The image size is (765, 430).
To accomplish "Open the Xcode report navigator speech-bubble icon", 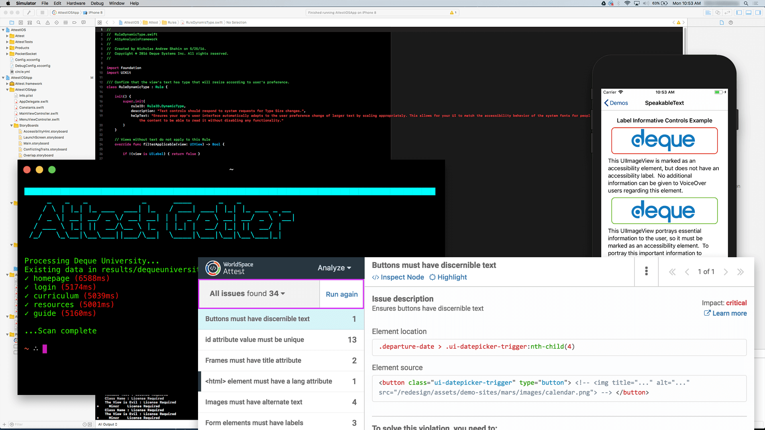I will [83, 23].
